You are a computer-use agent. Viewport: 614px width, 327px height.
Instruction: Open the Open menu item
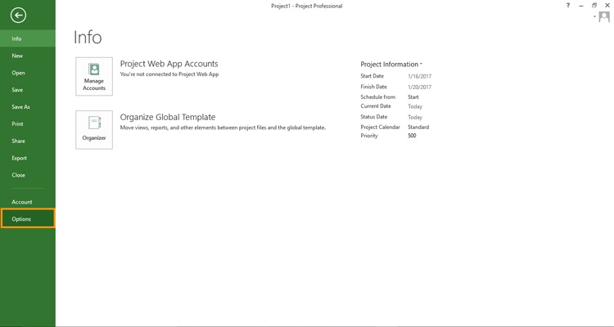(28, 73)
